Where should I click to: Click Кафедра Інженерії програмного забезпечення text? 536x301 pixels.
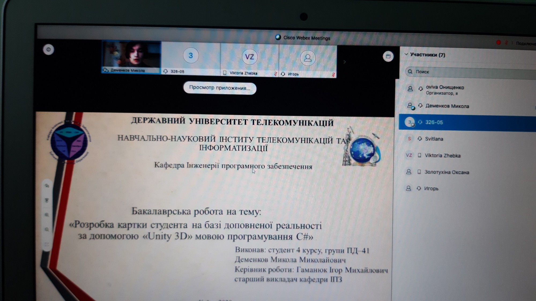click(233, 166)
